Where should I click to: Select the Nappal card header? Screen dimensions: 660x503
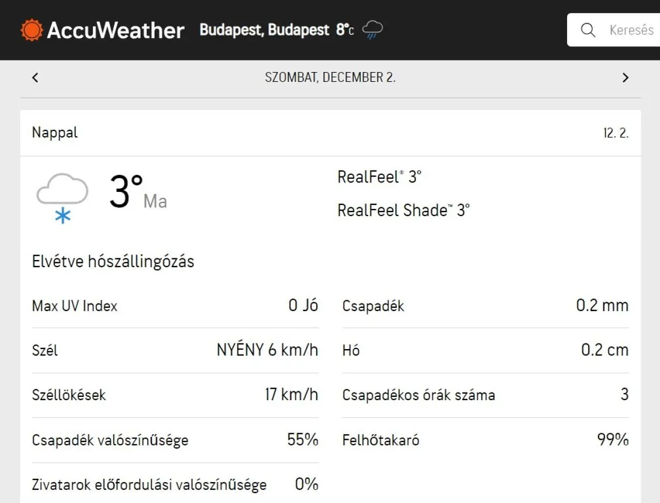[55, 132]
